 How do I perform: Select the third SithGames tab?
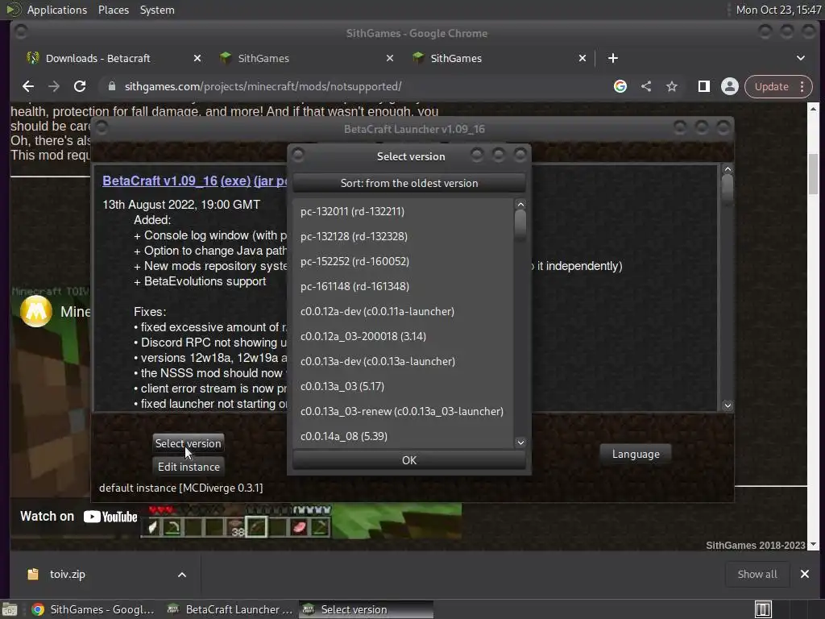[499, 58]
